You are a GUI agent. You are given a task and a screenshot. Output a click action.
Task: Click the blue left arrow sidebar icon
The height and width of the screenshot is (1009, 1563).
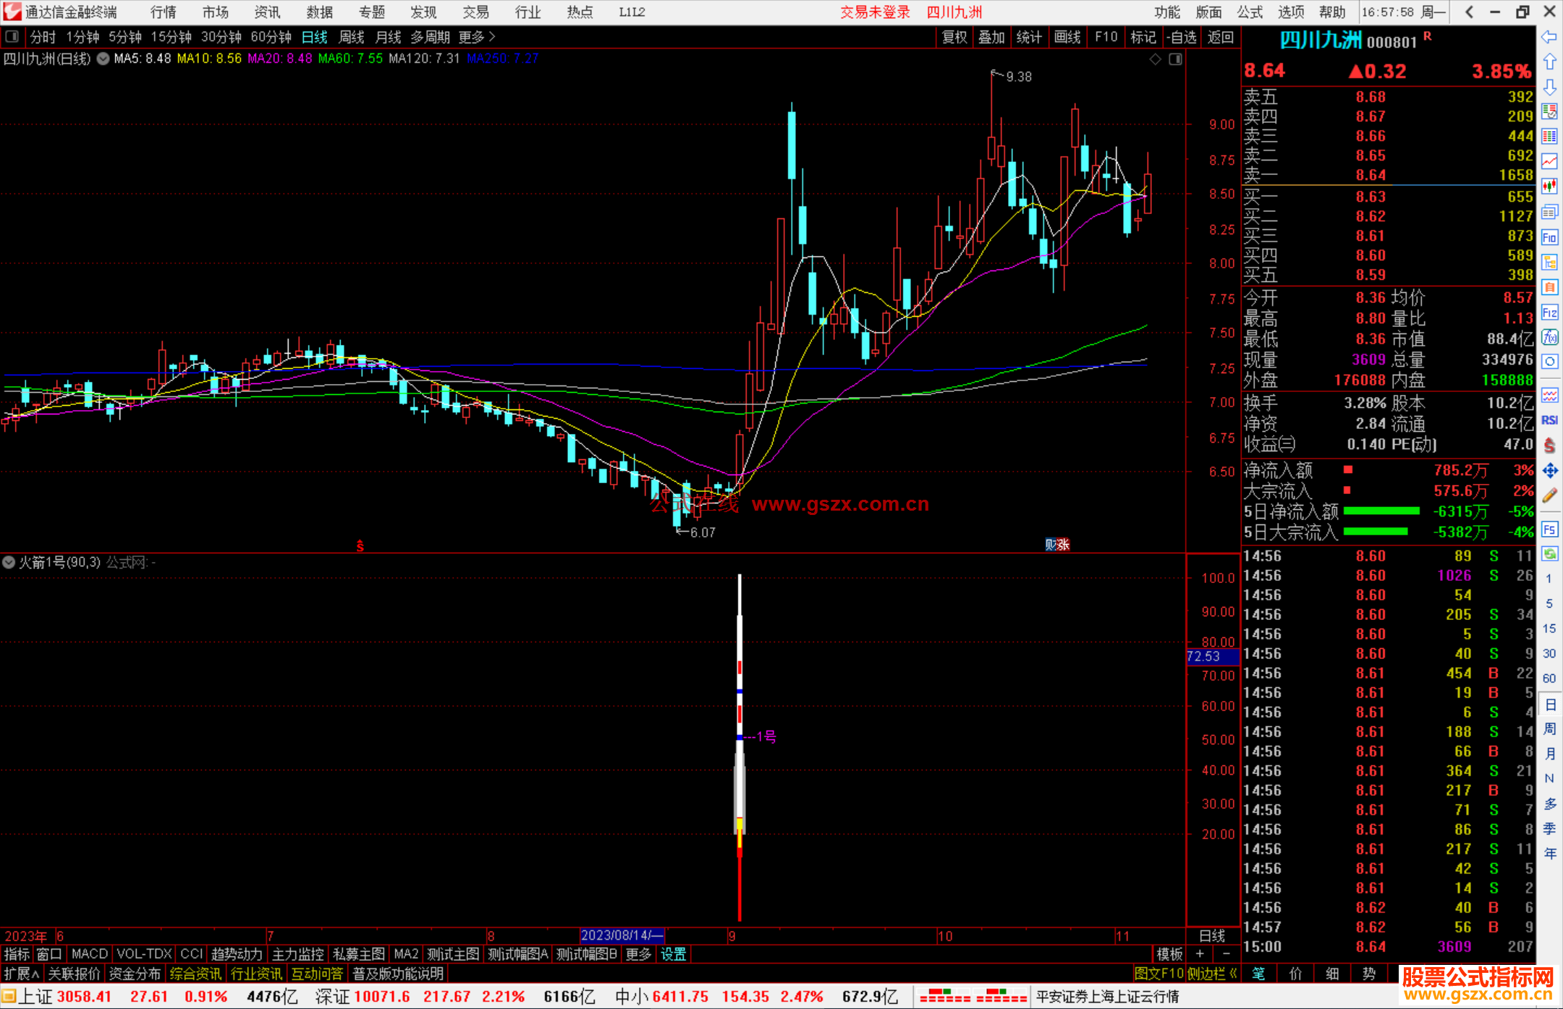[1549, 37]
